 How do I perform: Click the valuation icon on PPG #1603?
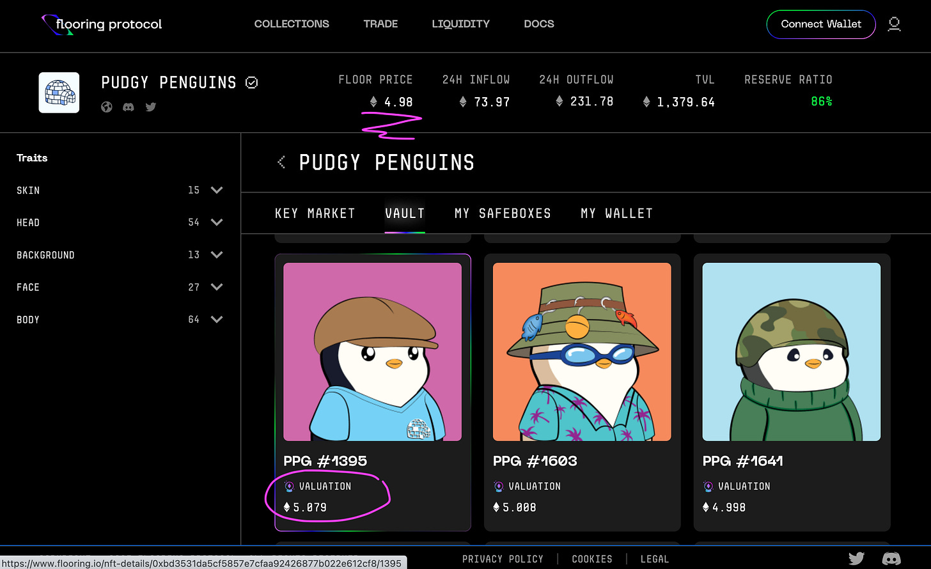499,487
